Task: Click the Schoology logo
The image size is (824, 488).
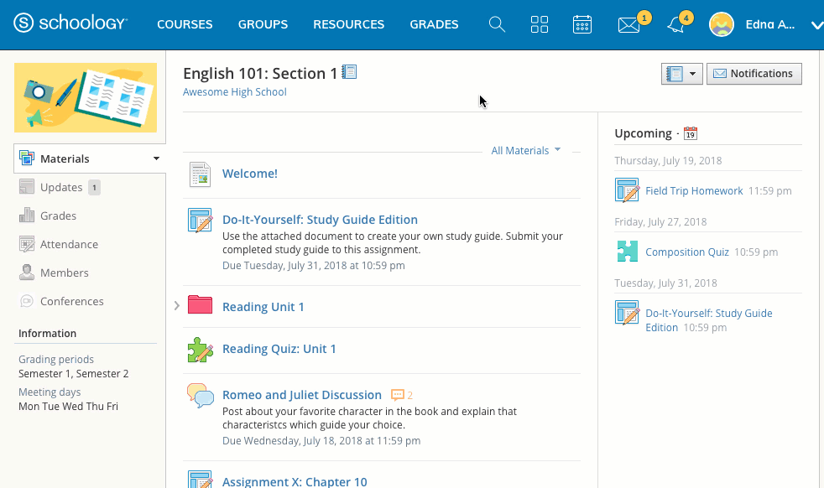Action: tap(70, 23)
